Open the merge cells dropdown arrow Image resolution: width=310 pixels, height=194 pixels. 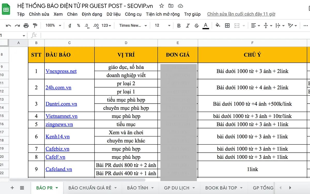click(244, 26)
